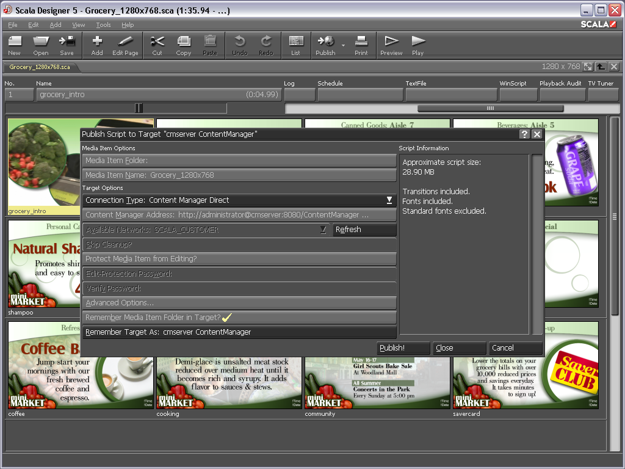This screenshot has width=625, height=469.
Task: Click the thumbnail size slider handle
Action: [x=139, y=108]
